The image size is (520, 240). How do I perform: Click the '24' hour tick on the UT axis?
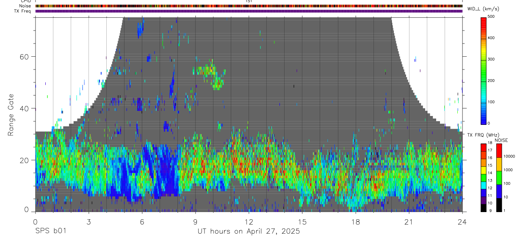click(462, 222)
